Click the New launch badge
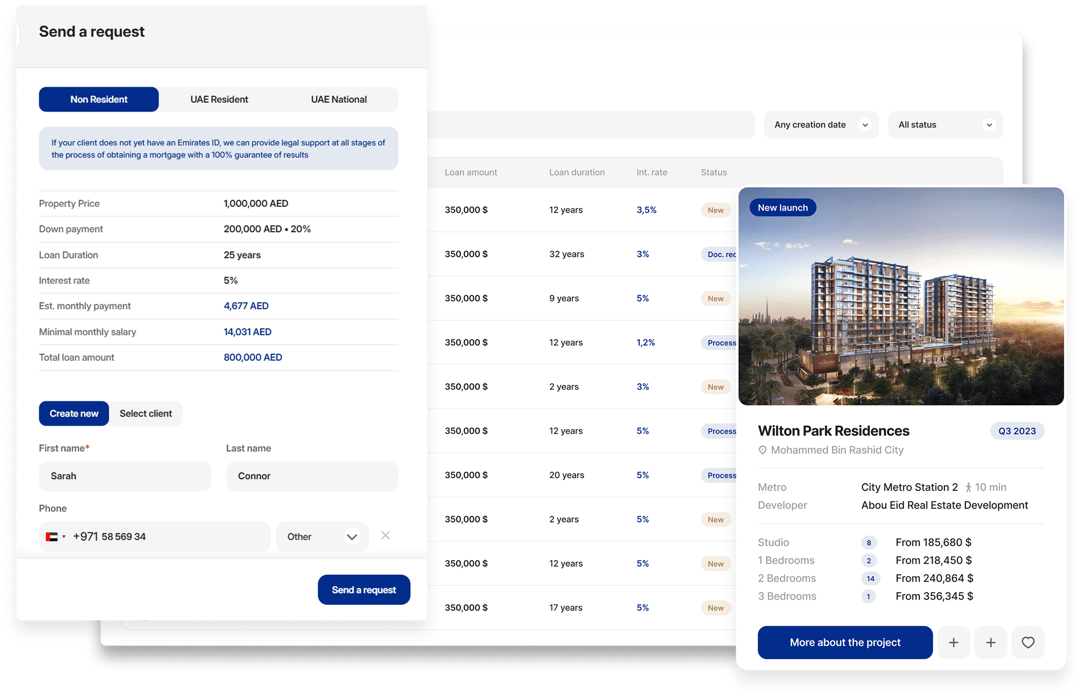Image resolution: width=1083 pixels, height=698 pixels. (782, 207)
